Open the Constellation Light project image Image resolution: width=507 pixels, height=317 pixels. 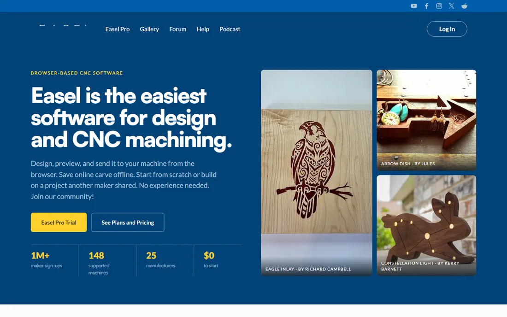[426, 226]
